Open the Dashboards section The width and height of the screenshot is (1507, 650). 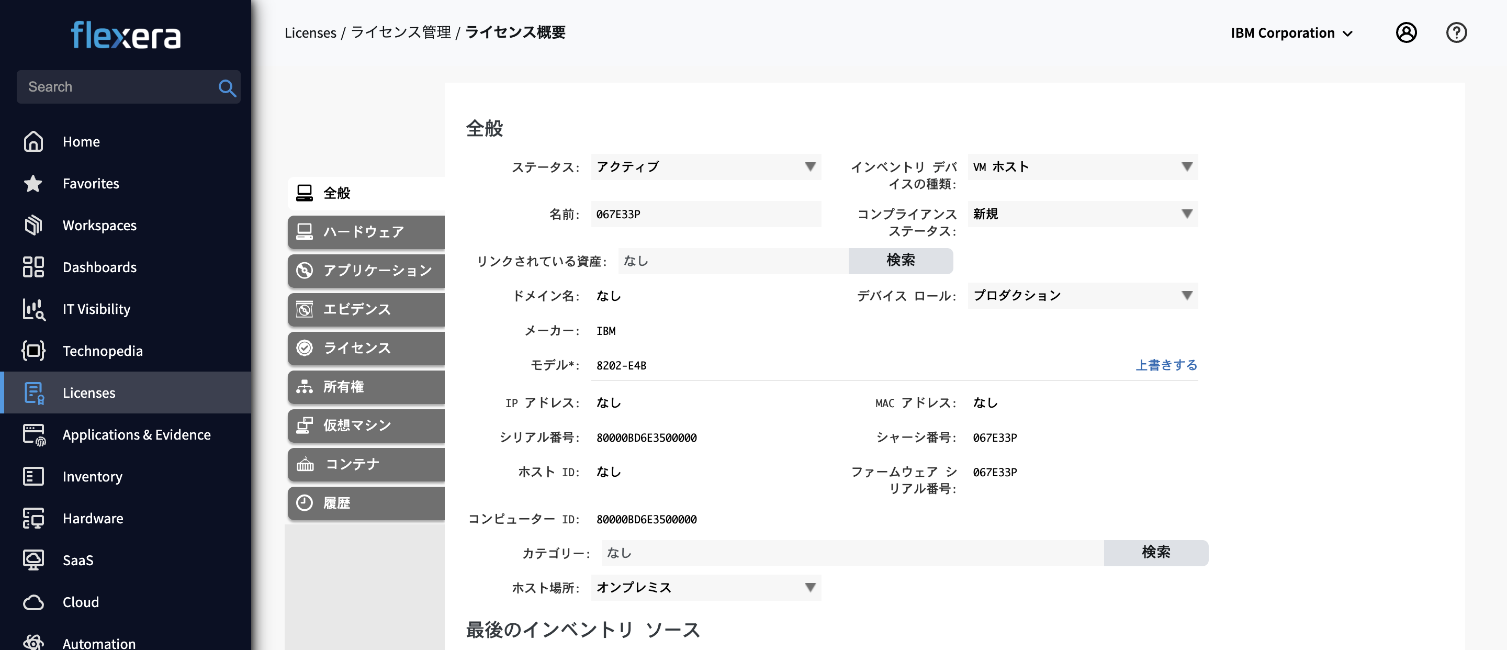click(100, 267)
